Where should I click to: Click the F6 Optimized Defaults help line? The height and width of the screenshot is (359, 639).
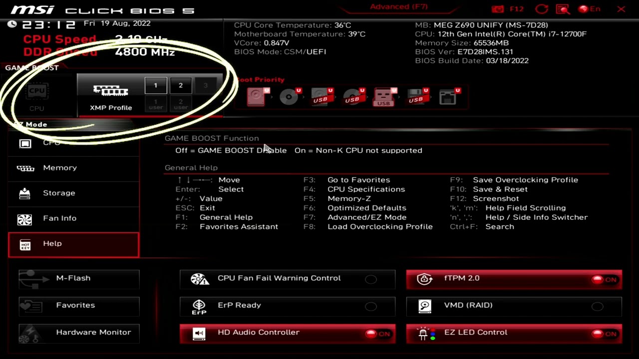coord(355,208)
